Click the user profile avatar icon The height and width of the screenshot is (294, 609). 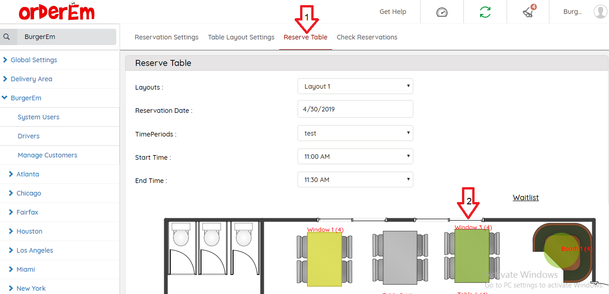point(600,12)
